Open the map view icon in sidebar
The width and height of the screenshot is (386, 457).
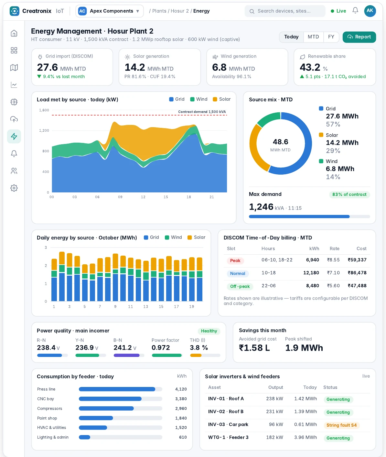(14, 67)
